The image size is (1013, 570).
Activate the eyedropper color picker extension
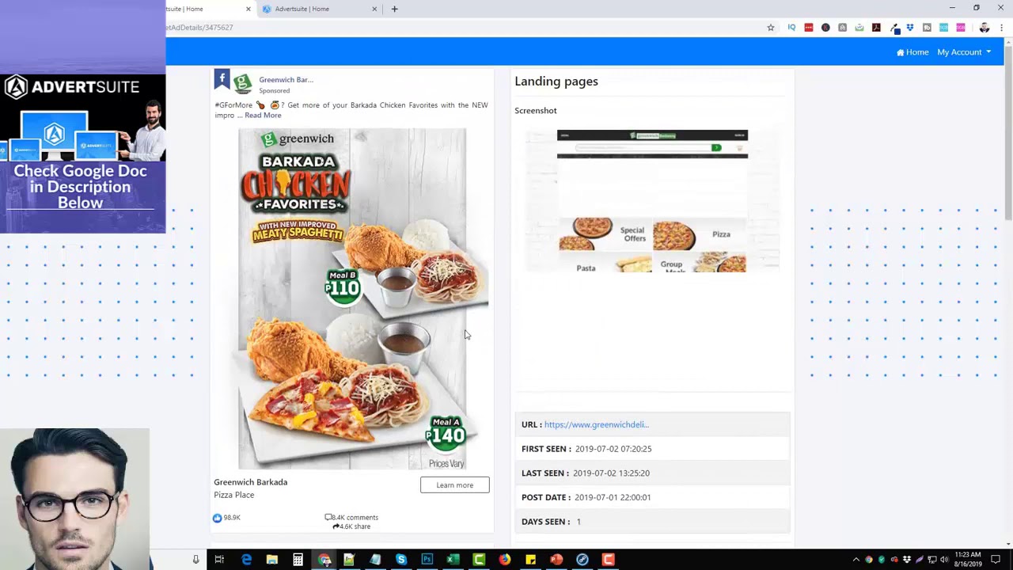coord(893,28)
